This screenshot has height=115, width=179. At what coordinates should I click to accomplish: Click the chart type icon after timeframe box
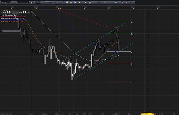[x=32, y=2]
